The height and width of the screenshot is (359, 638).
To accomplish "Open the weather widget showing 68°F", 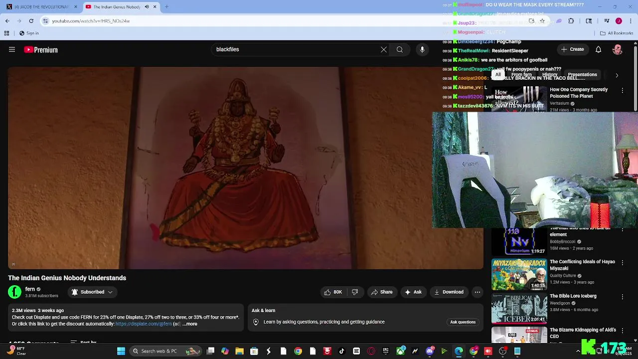I will tap(17, 351).
